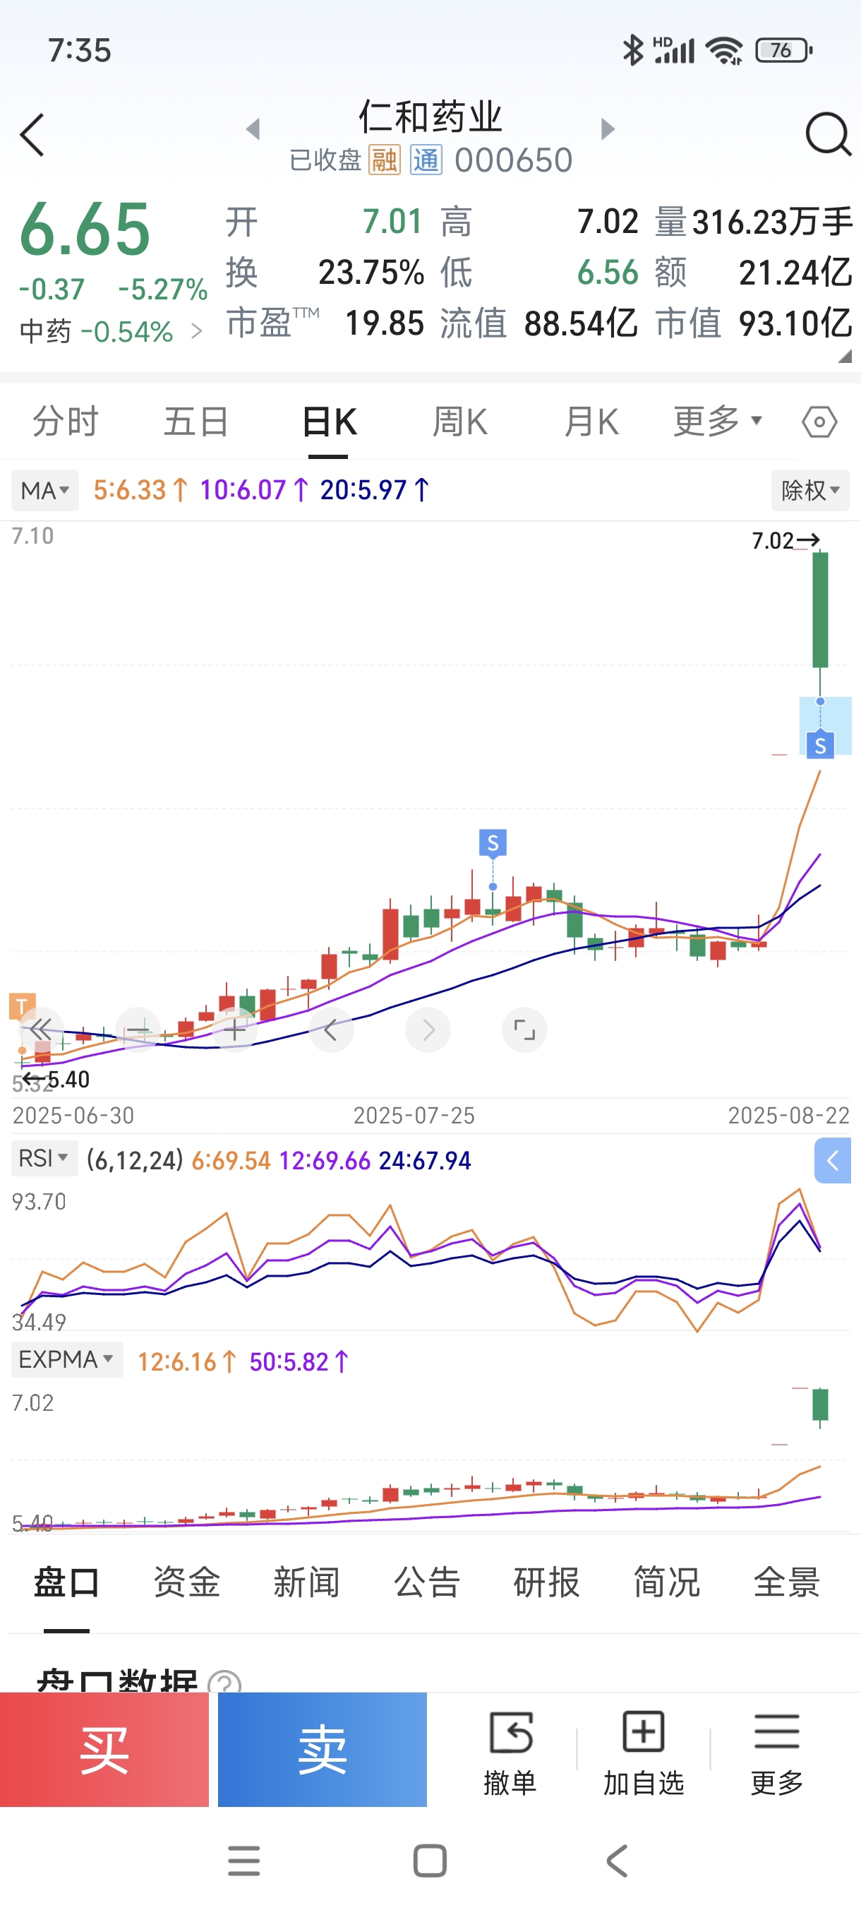Tap the Android home button
The height and width of the screenshot is (1915, 861).
point(430,1861)
